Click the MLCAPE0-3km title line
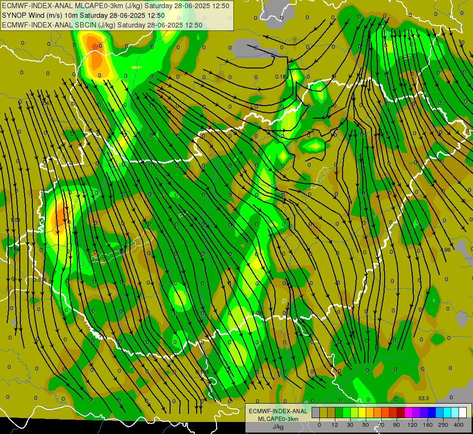This screenshot has width=473, height=434. coord(115,6)
